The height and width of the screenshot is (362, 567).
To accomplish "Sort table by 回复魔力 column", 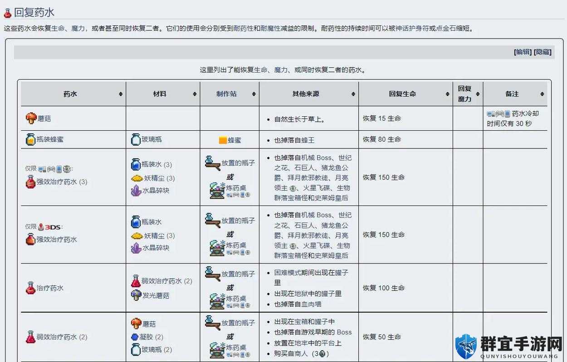I will click(x=478, y=94).
